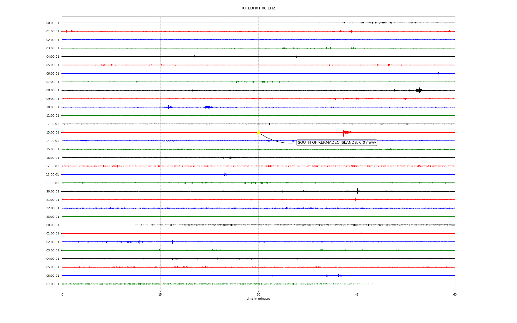The width and height of the screenshot is (517, 323).
Task: Click the 'time in minutes' axis label
Action: 258,299
